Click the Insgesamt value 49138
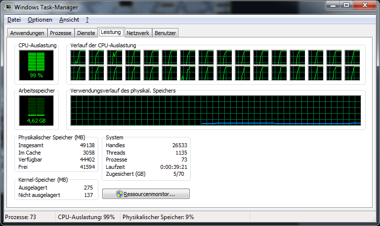Image resolution: width=380 pixels, height=226 pixels. click(87, 145)
